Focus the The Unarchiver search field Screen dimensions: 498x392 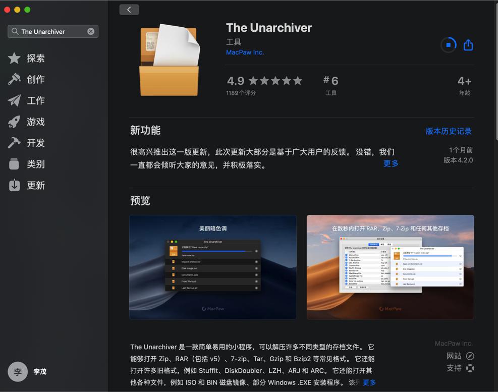53,31
